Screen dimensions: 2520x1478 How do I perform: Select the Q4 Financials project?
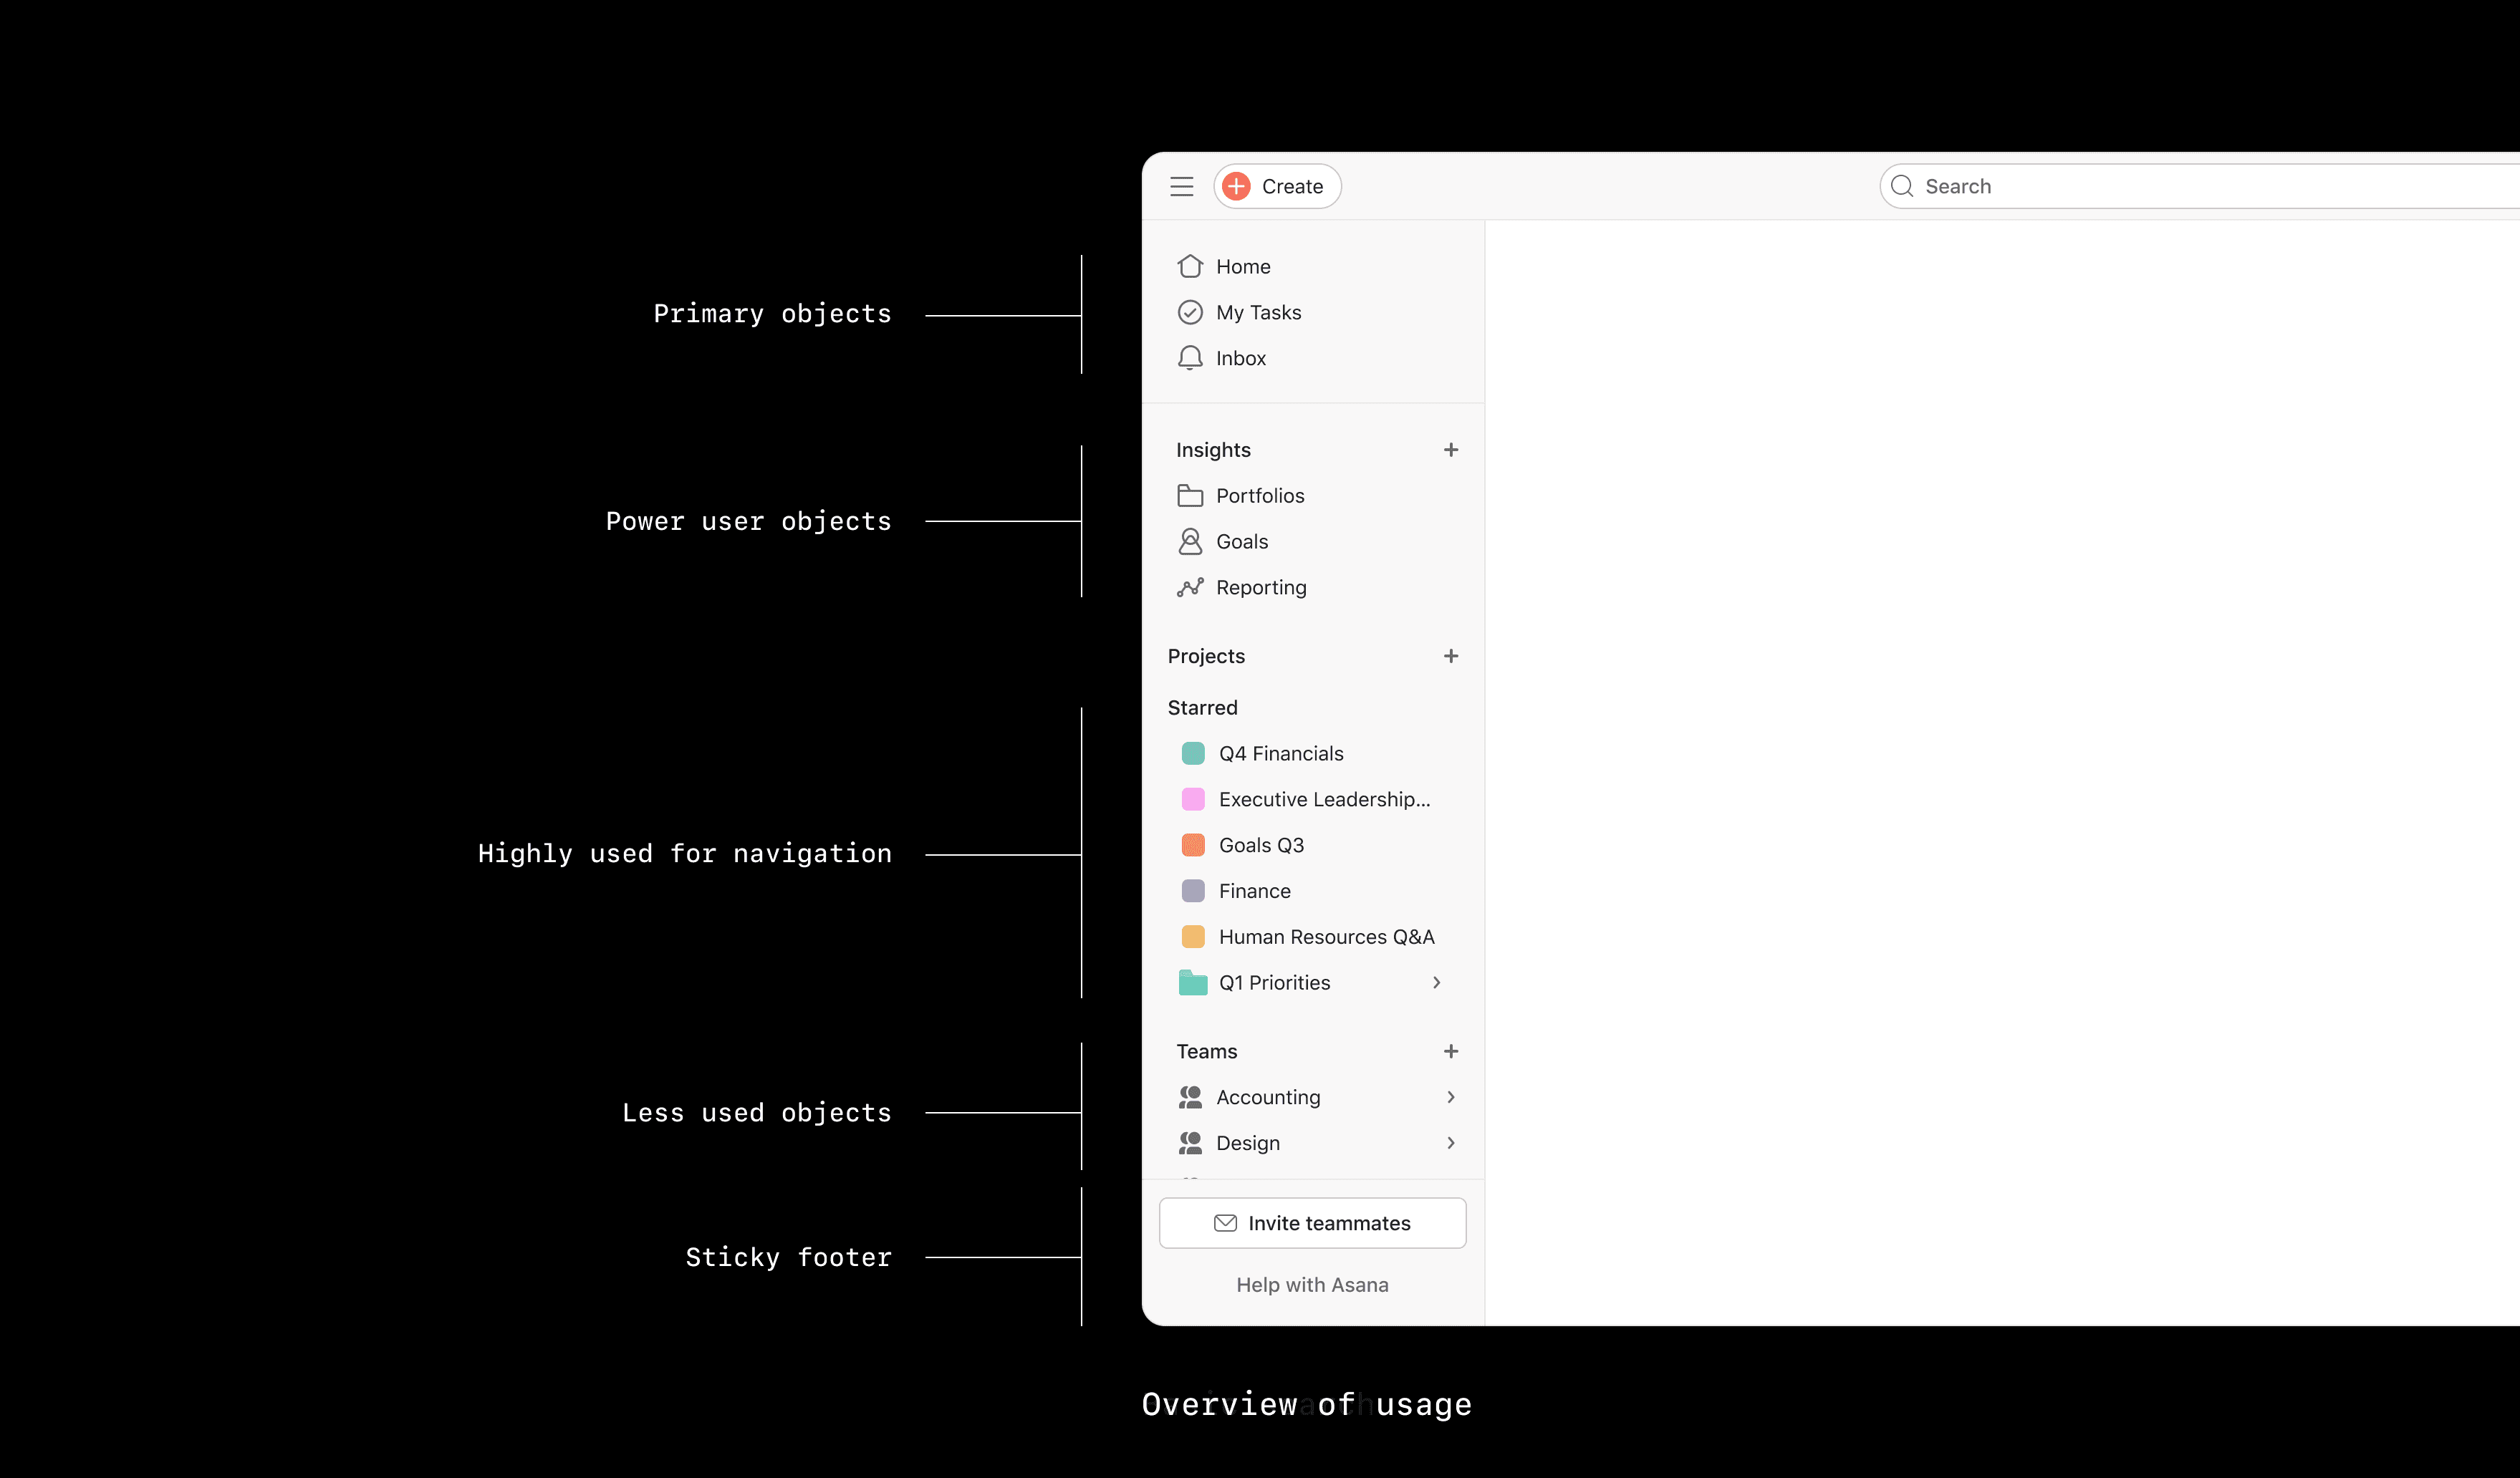(x=1280, y=753)
